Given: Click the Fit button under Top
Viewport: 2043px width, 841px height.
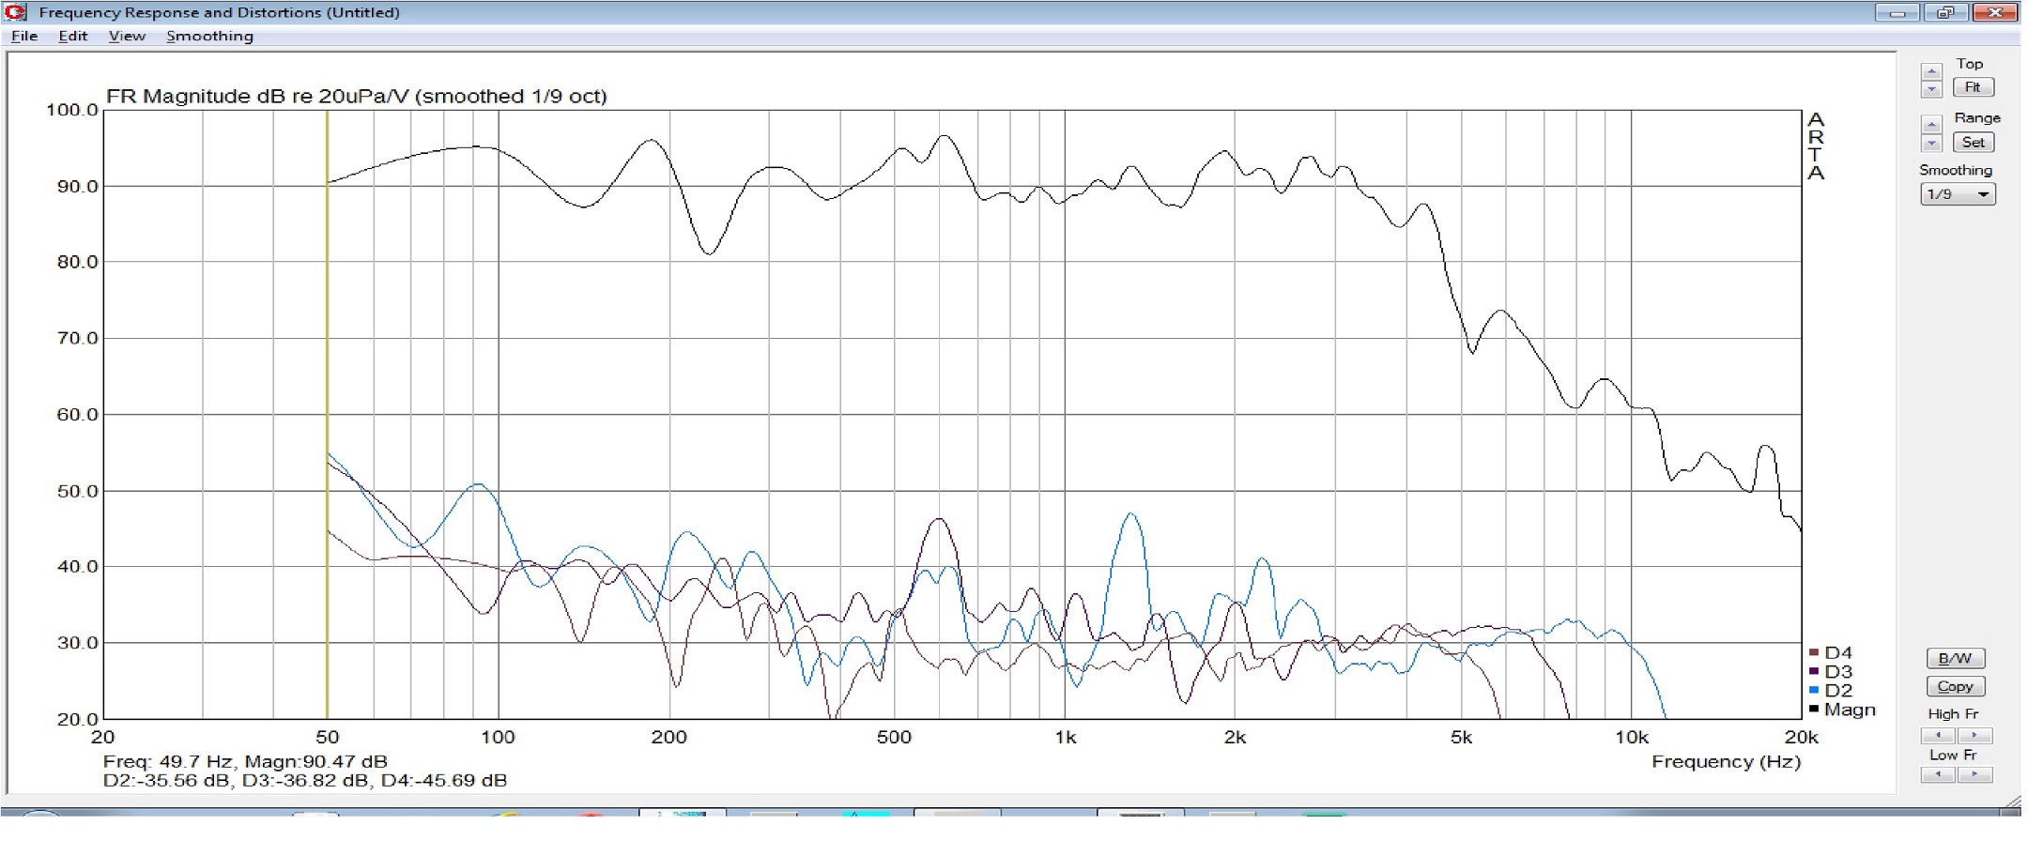Looking at the screenshot, I should 1973,87.
